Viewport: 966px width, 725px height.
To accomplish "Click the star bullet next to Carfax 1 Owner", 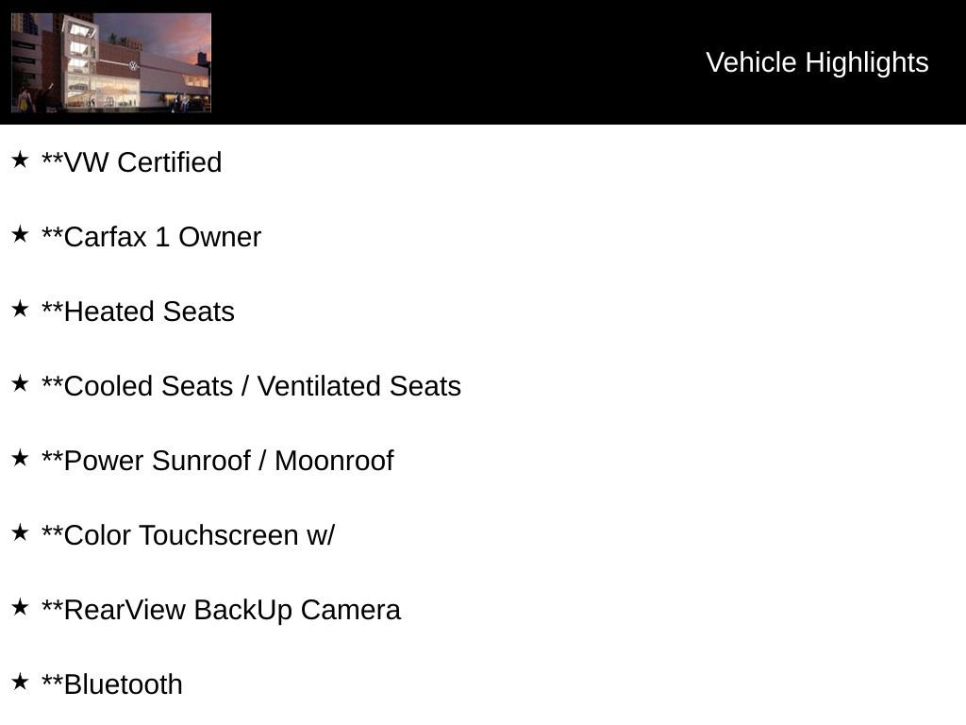I will (x=20, y=235).
